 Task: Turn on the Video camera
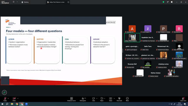[14, 99]
